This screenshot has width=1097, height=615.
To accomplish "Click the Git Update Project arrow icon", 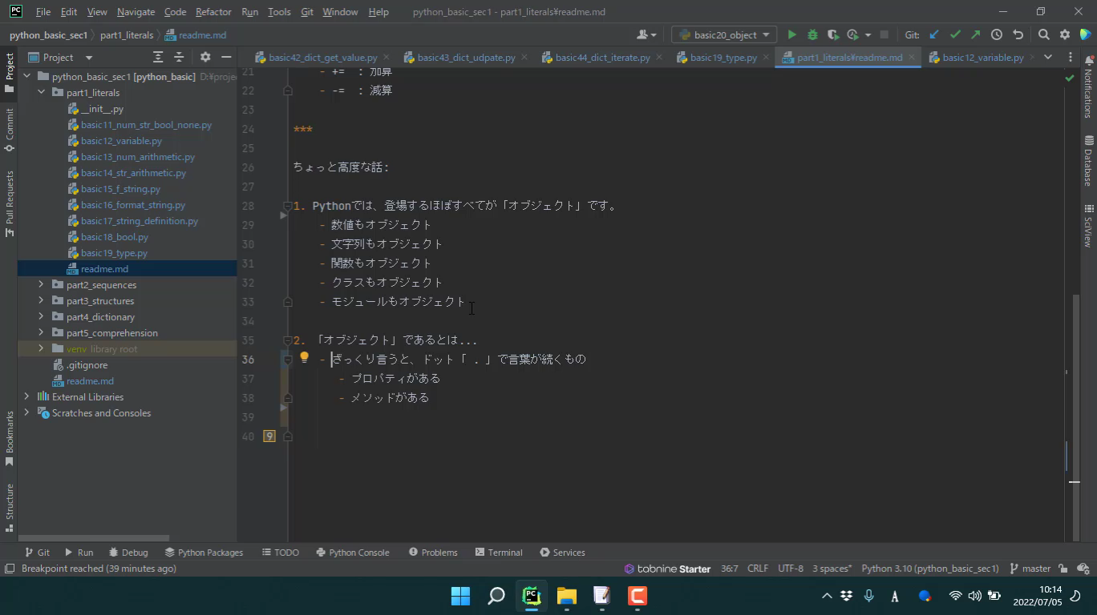I will 934,35.
